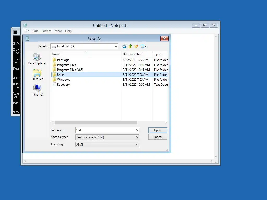Click Text Docu type cell for Recovery

161,85
